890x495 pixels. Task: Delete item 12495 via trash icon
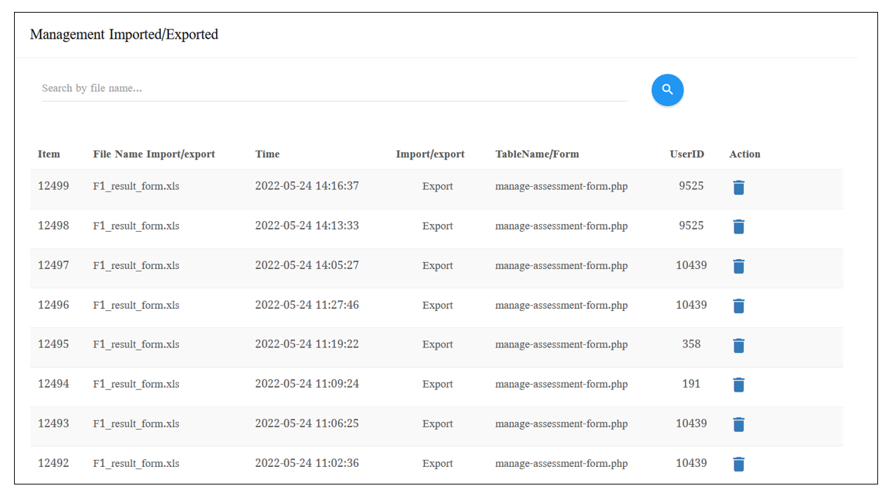(x=738, y=345)
